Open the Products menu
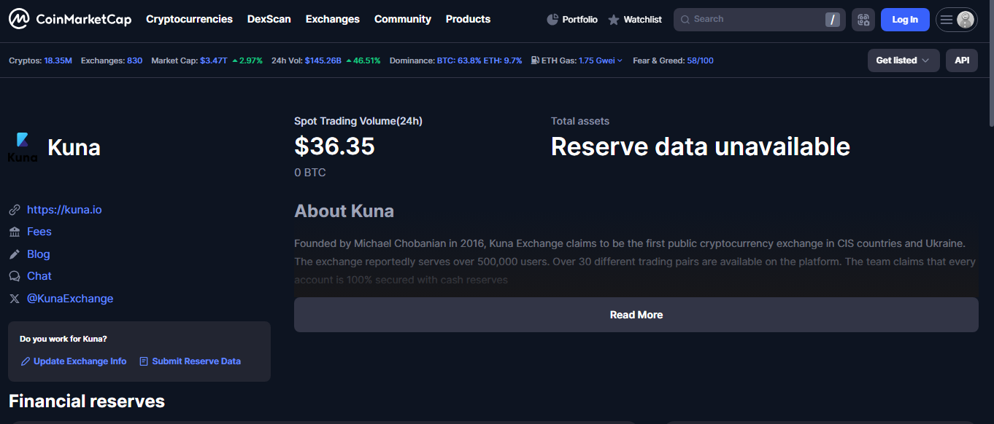This screenshot has width=994, height=424. 468,19
